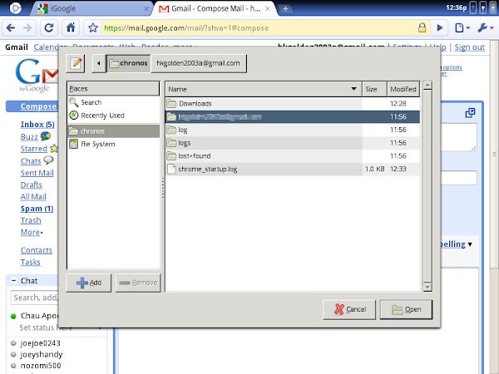Open the Starred link

click(x=34, y=149)
